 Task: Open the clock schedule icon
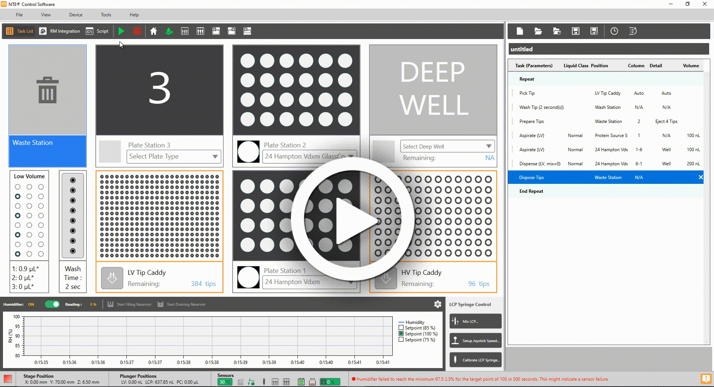point(614,31)
